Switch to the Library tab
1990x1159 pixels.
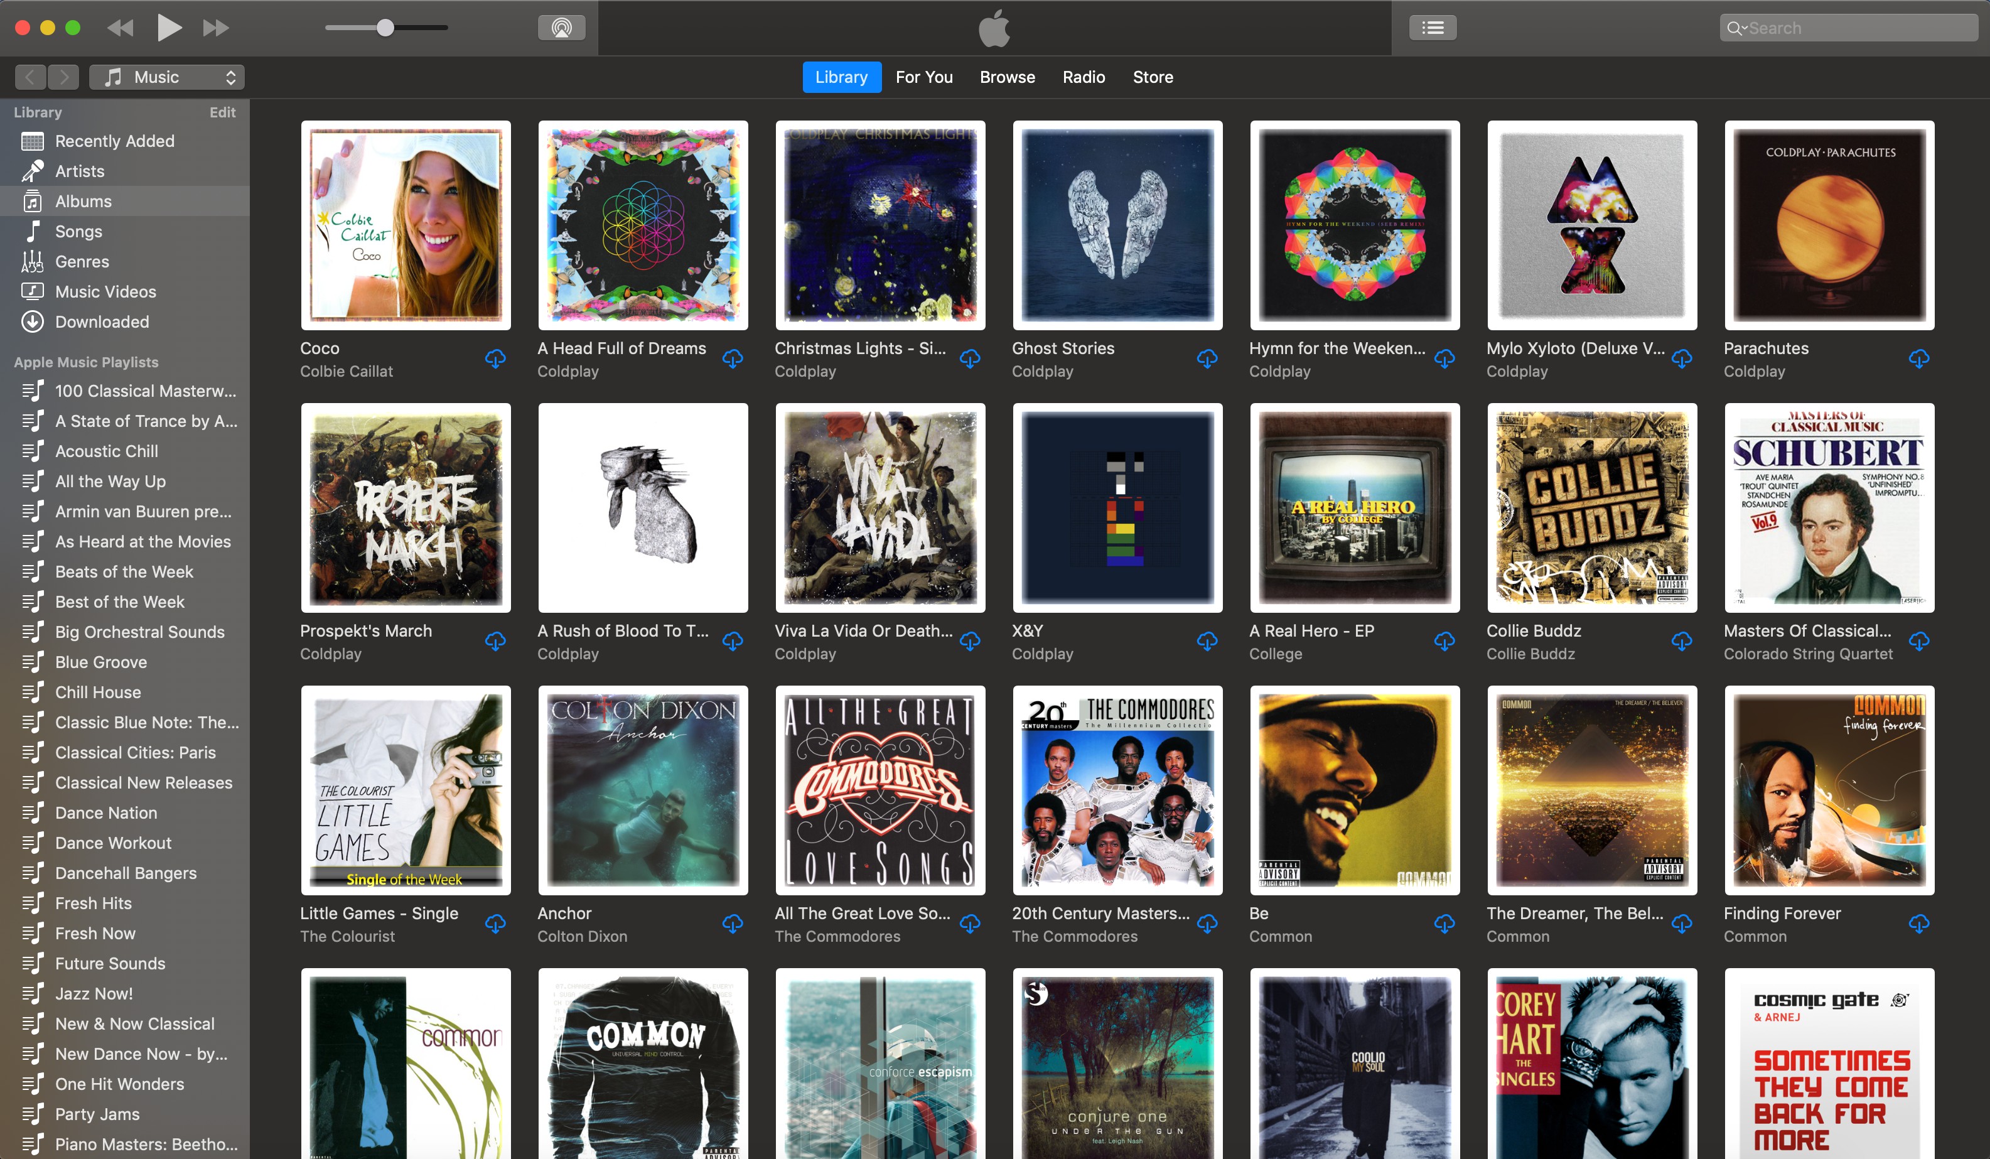tap(841, 77)
